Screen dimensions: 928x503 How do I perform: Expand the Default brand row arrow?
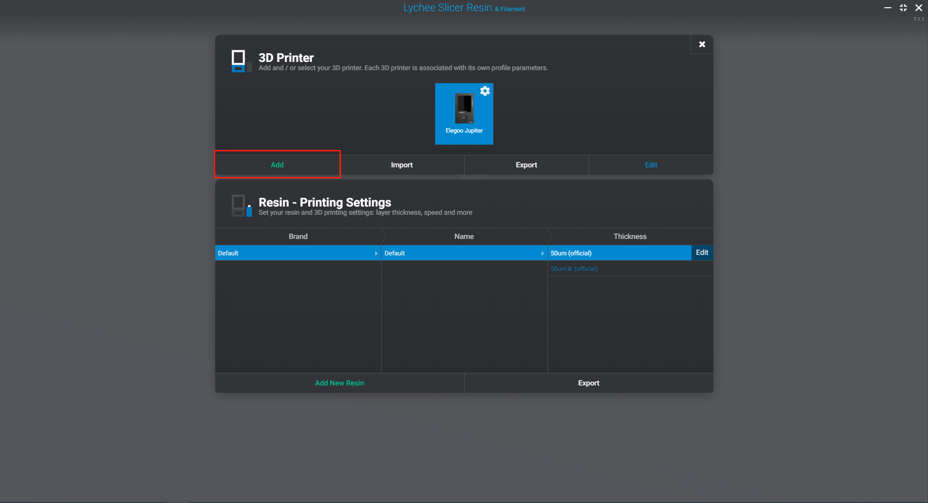click(376, 253)
